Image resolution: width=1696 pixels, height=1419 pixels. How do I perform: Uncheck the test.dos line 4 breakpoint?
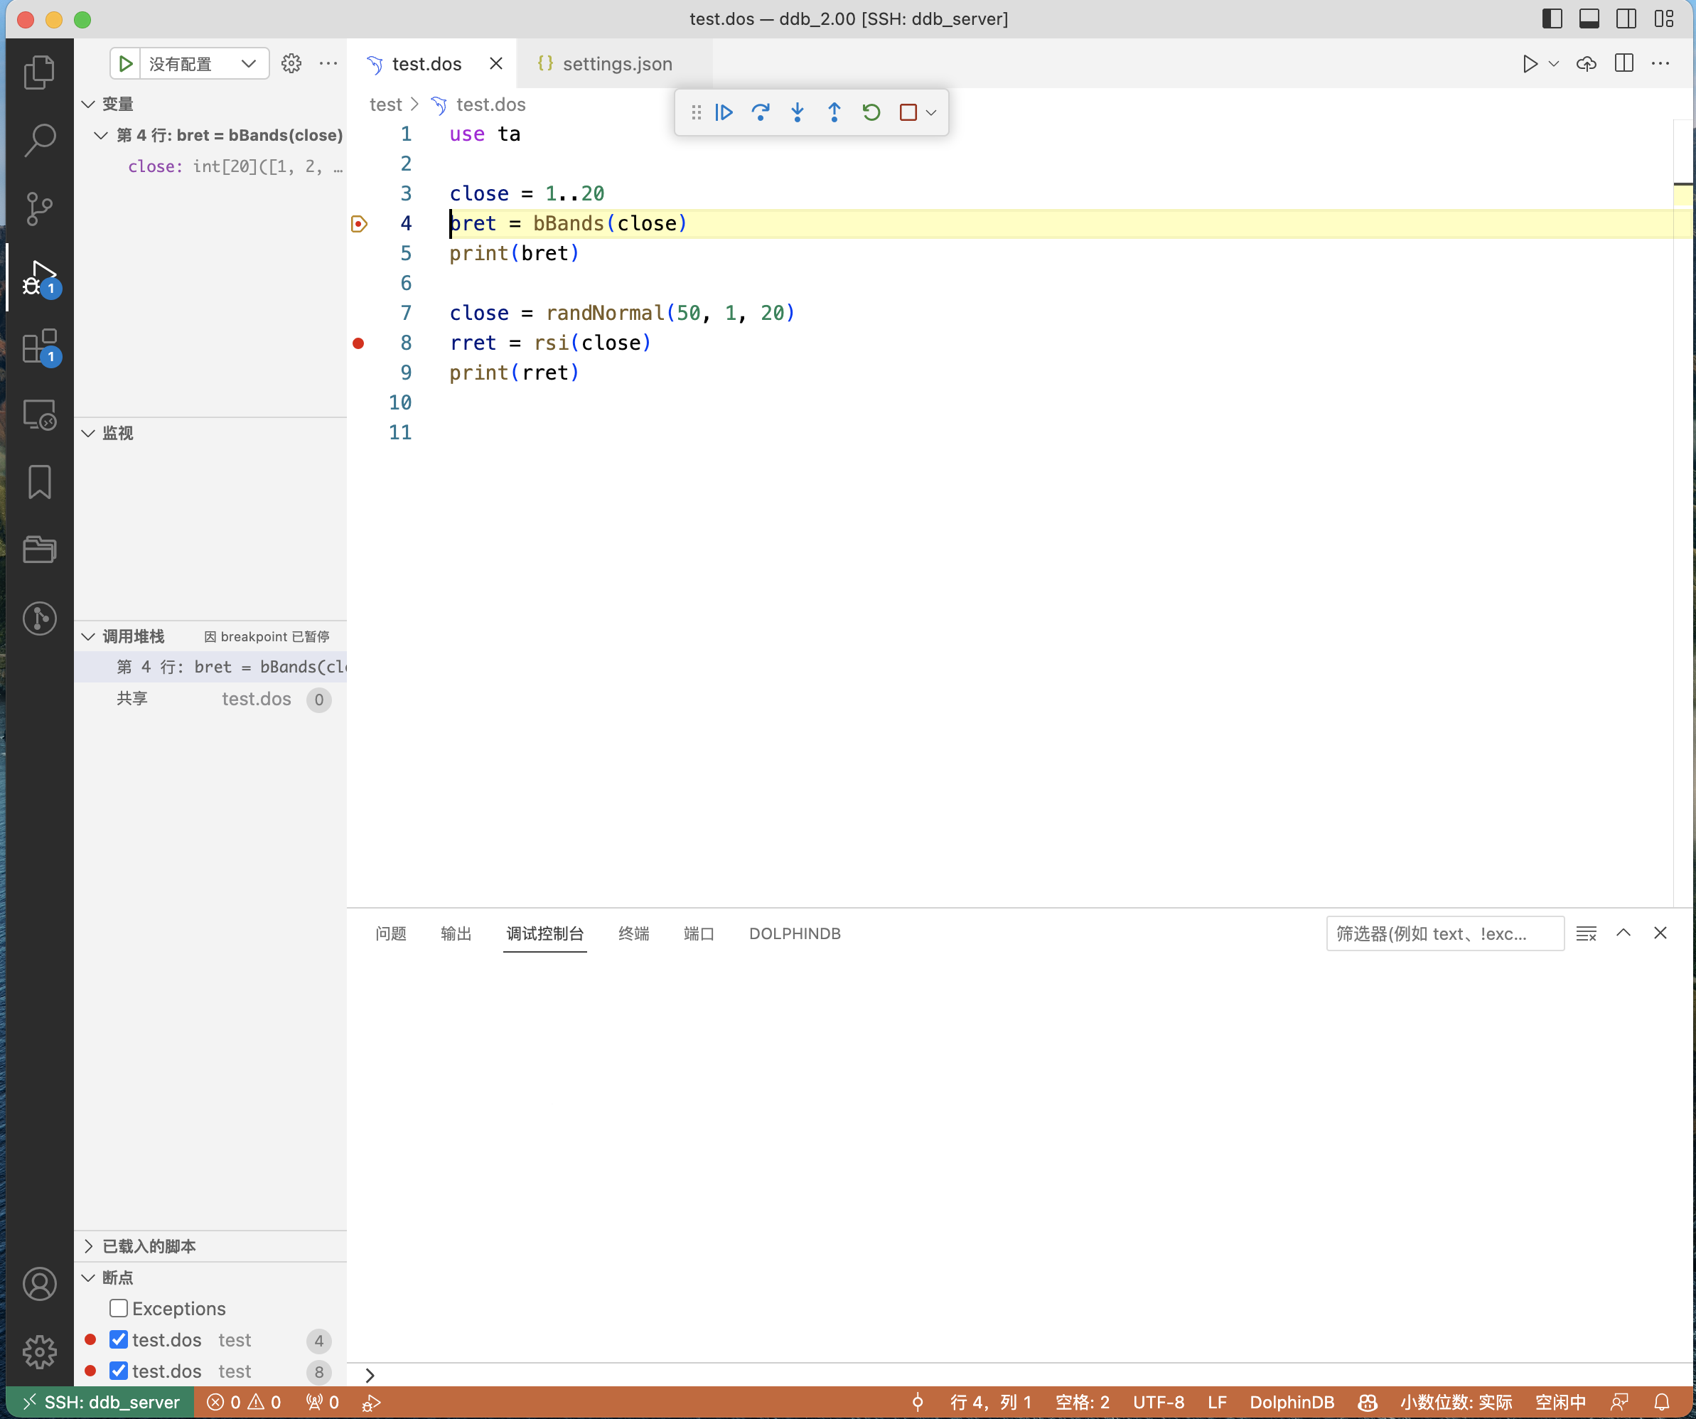[119, 1339]
